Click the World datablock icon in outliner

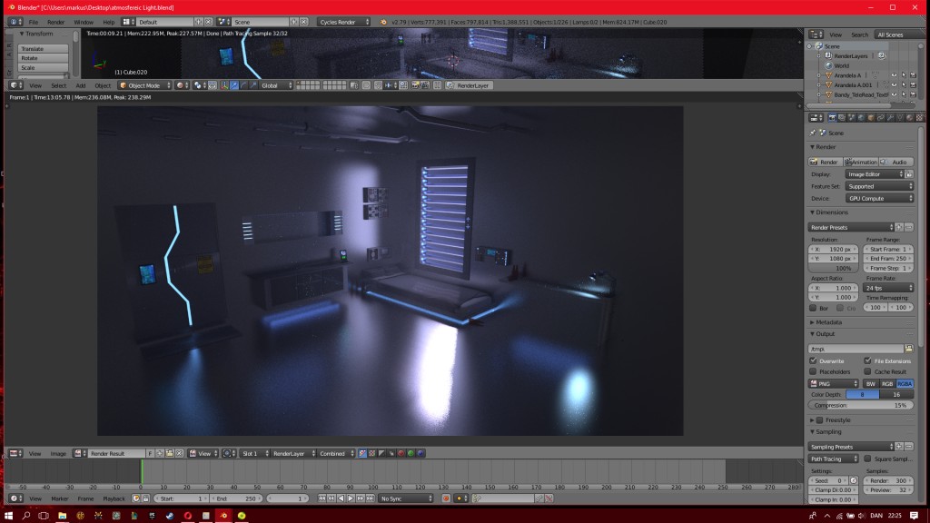829,66
